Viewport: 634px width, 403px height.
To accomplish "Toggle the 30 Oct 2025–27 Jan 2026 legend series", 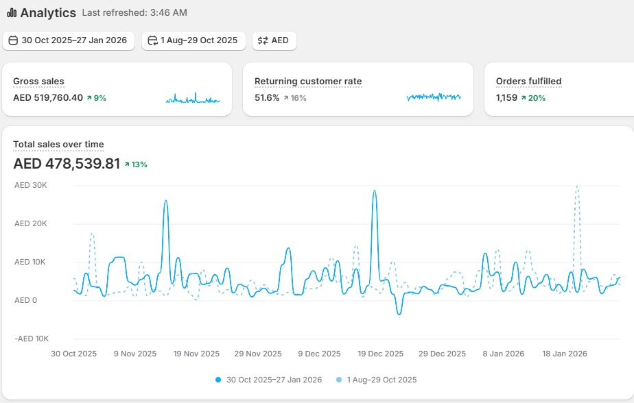I will 269,380.
